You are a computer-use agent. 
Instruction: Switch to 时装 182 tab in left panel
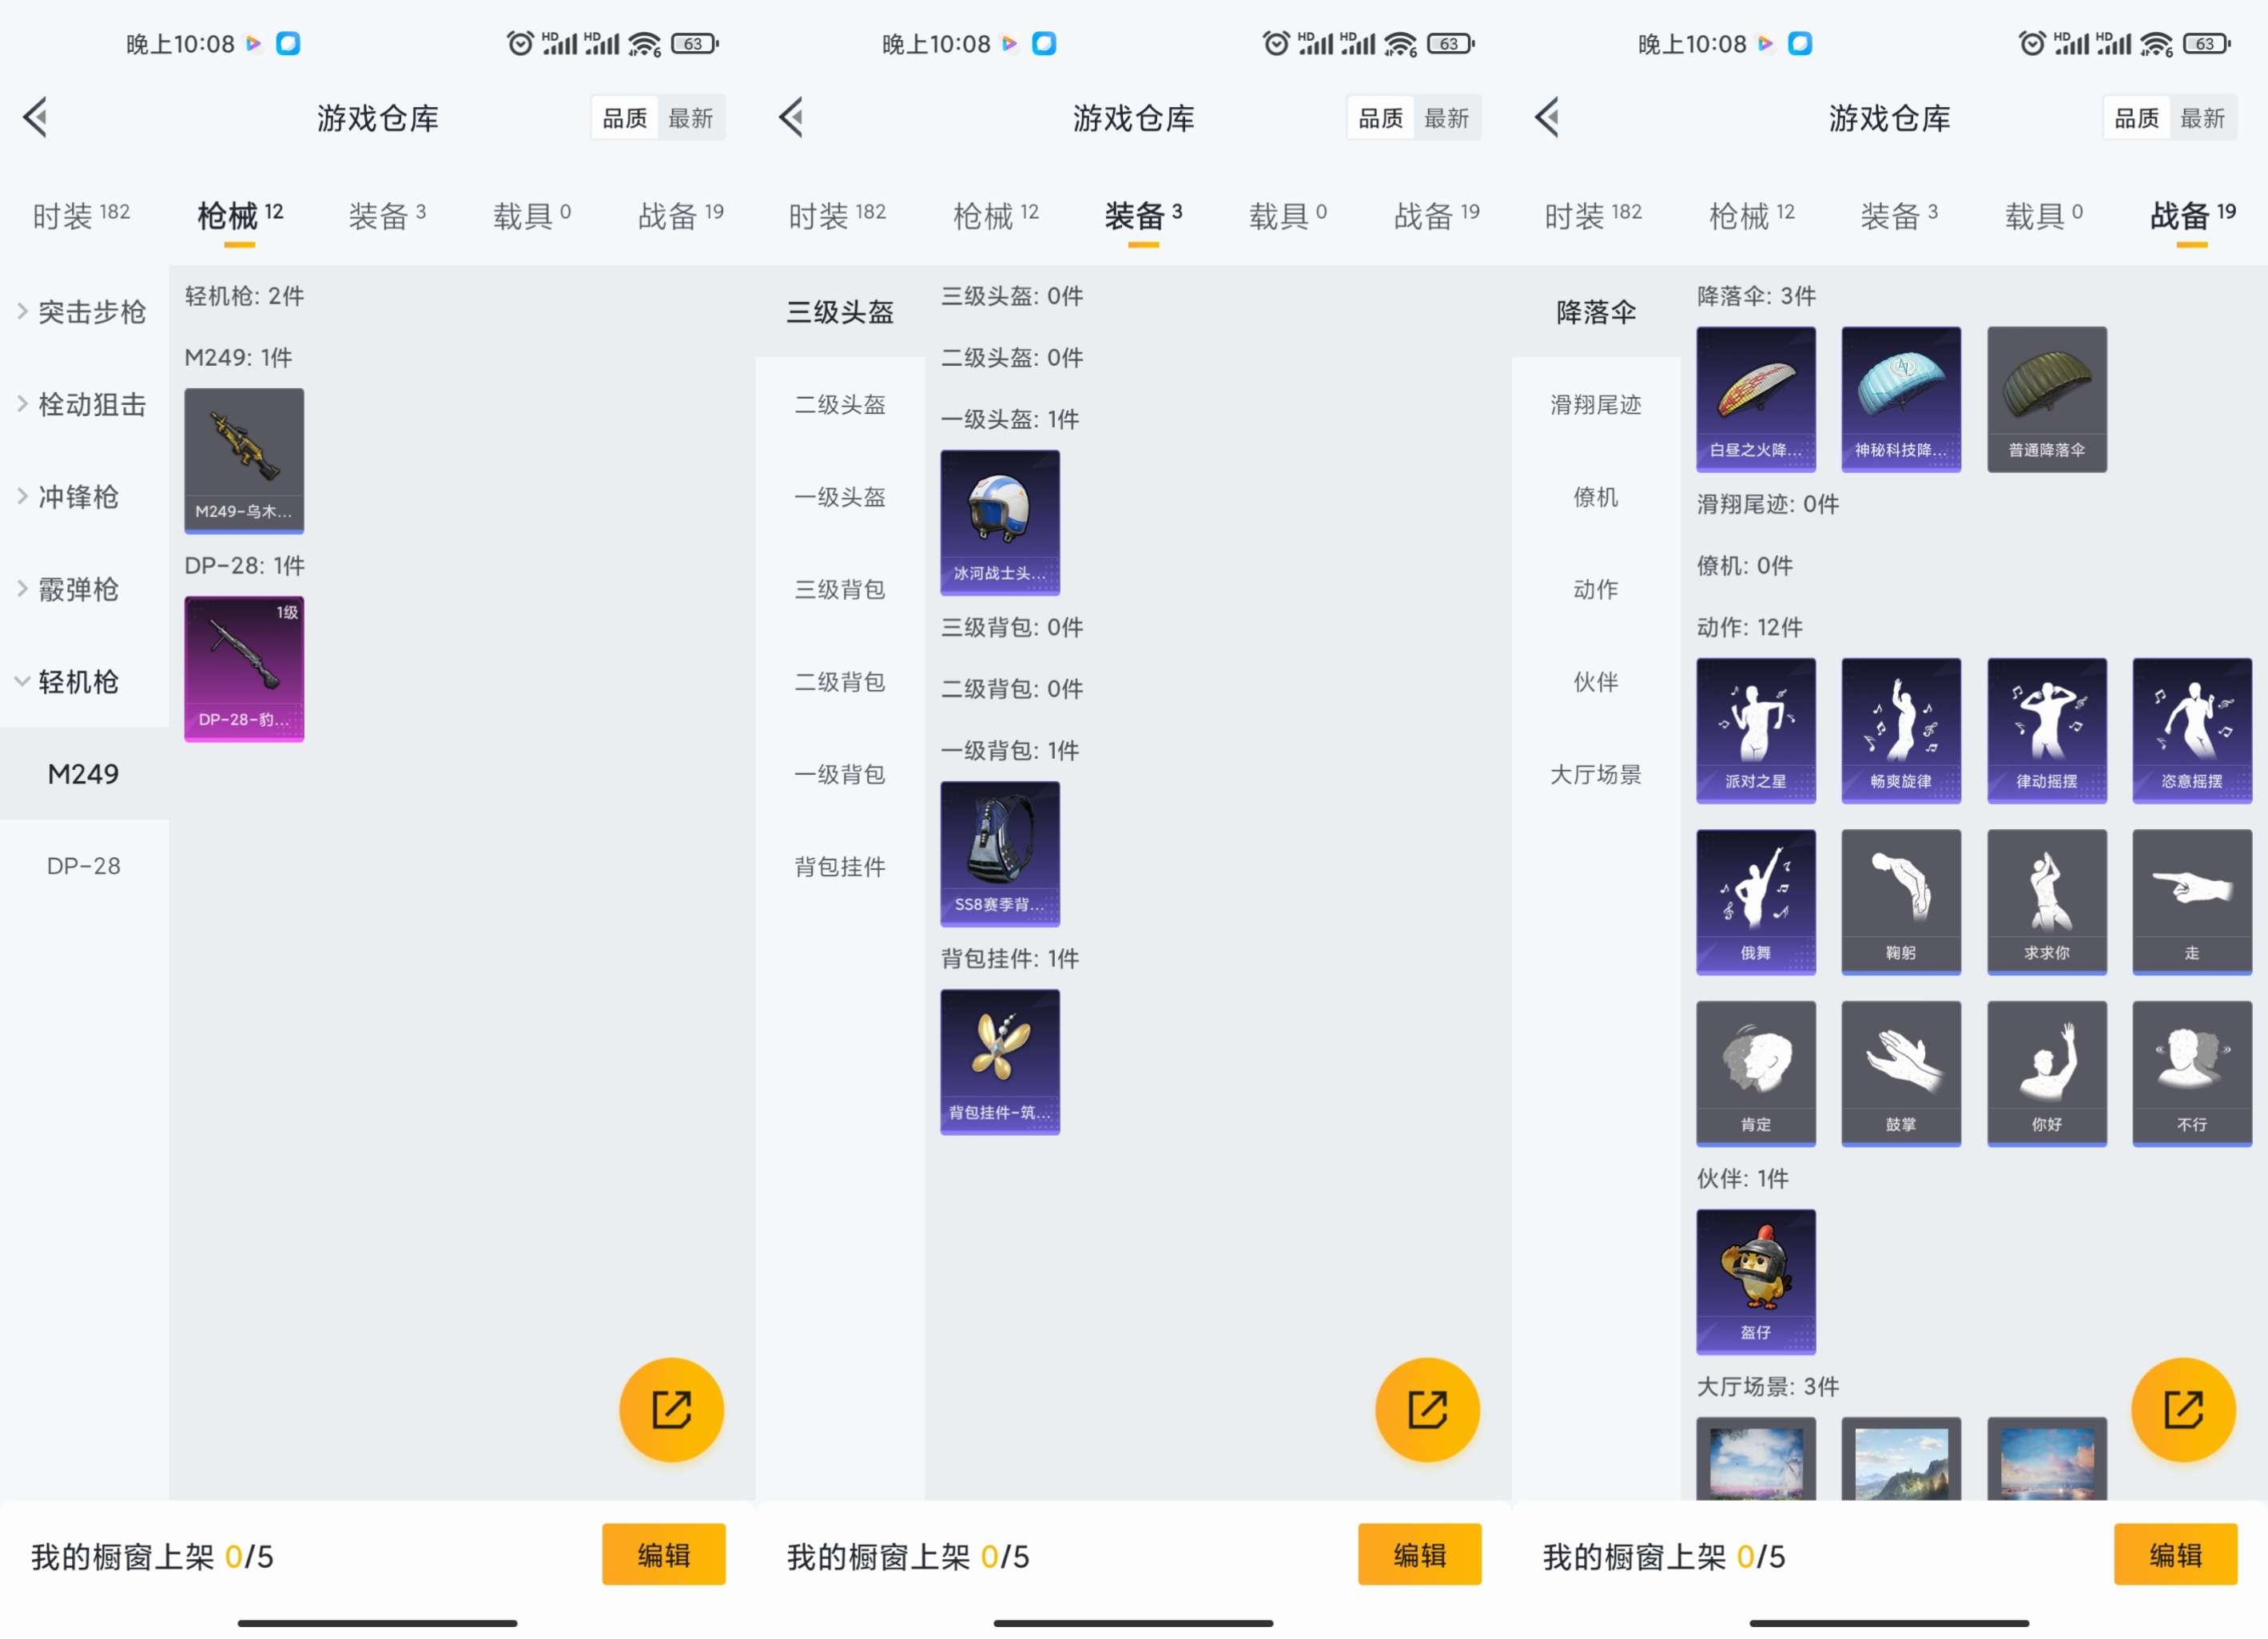tap(81, 215)
